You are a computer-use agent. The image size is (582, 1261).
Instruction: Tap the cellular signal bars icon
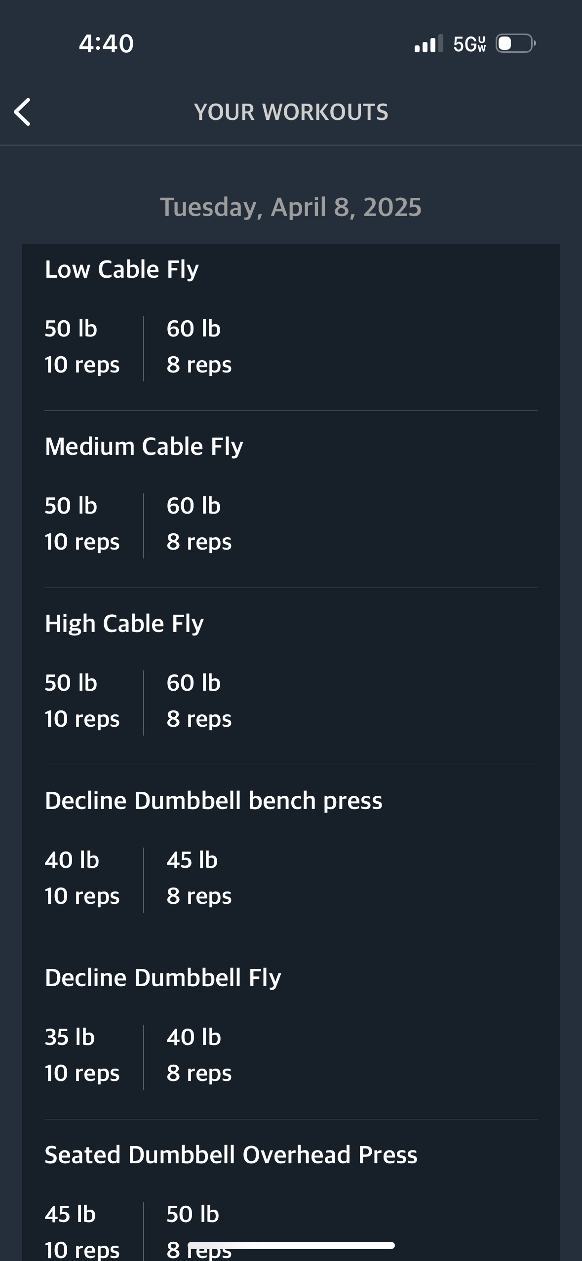tap(428, 43)
